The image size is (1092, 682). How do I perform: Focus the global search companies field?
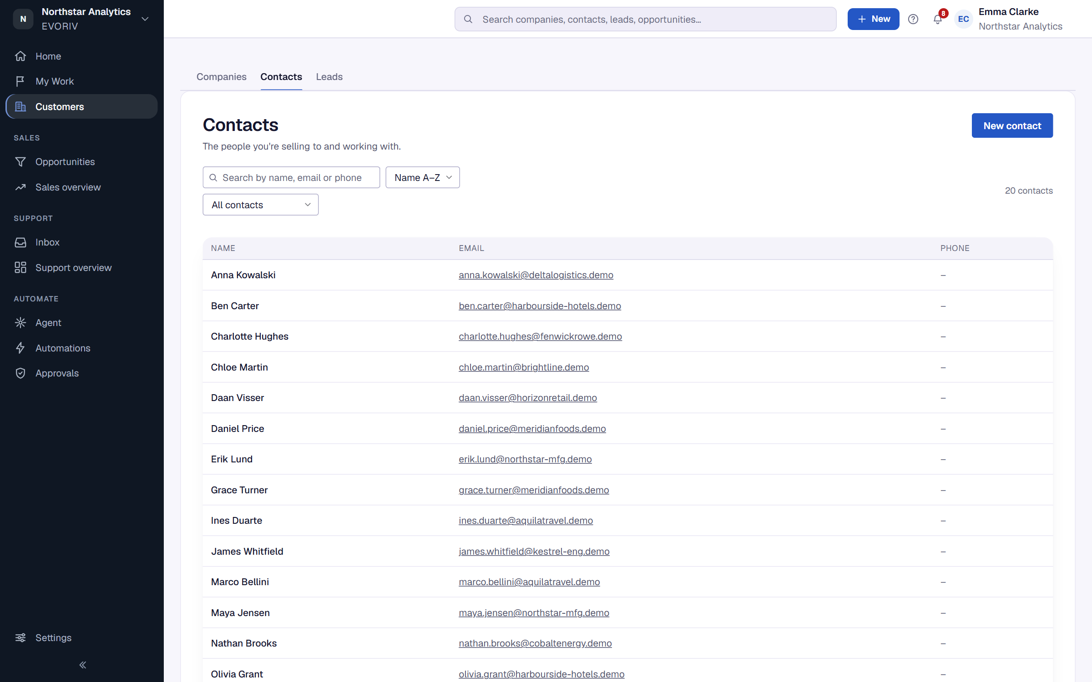click(645, 19)
